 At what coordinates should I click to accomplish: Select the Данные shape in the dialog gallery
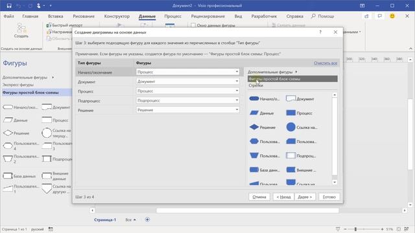[262, 113]
